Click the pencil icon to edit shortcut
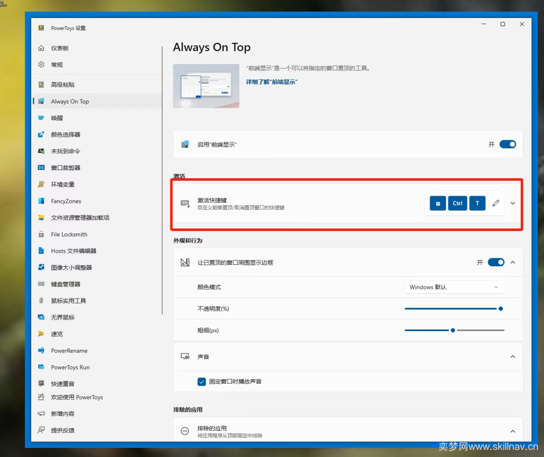544x457 pixels. pos(496,203)
